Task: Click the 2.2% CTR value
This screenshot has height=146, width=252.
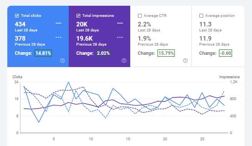Action: click(144, 25)
